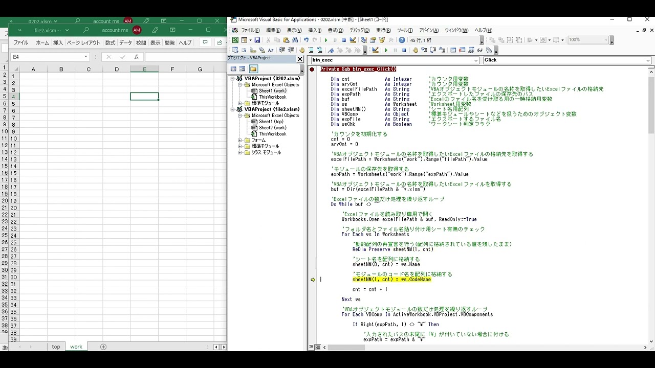Click the search icon in file2.xlsm title bar

click(x=86, y=30)
